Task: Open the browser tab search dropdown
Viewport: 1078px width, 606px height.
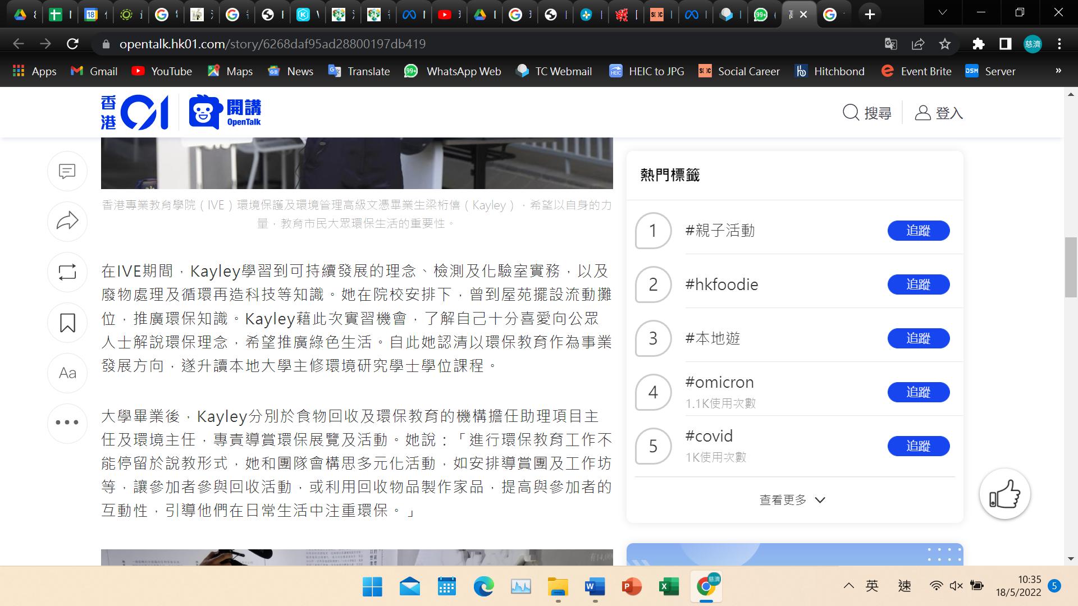Action: [x=943, y=13]
